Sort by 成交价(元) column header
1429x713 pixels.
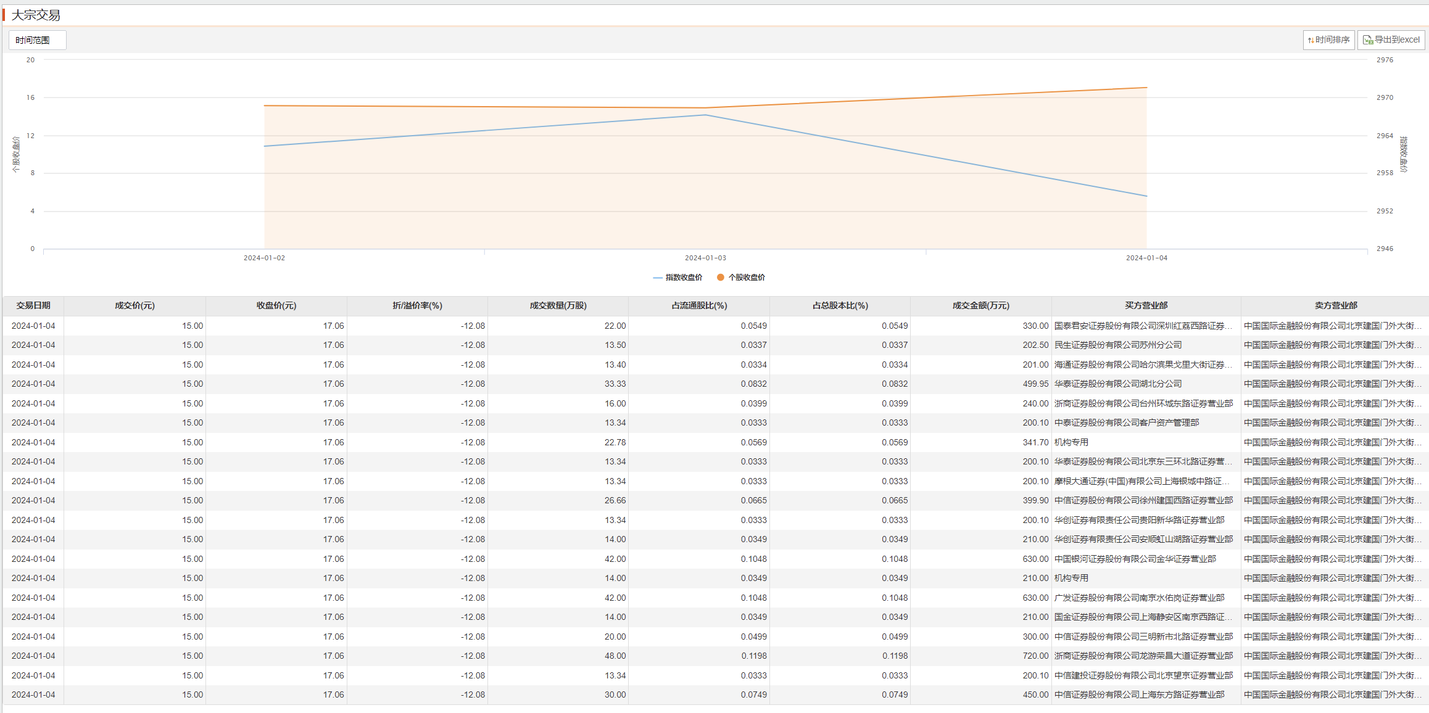coord(135,306)
